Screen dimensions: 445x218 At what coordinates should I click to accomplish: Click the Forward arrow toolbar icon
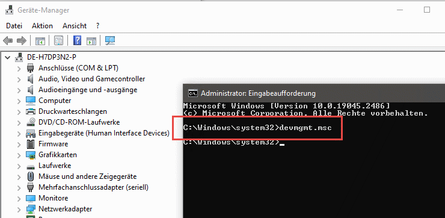click(22, 40)
